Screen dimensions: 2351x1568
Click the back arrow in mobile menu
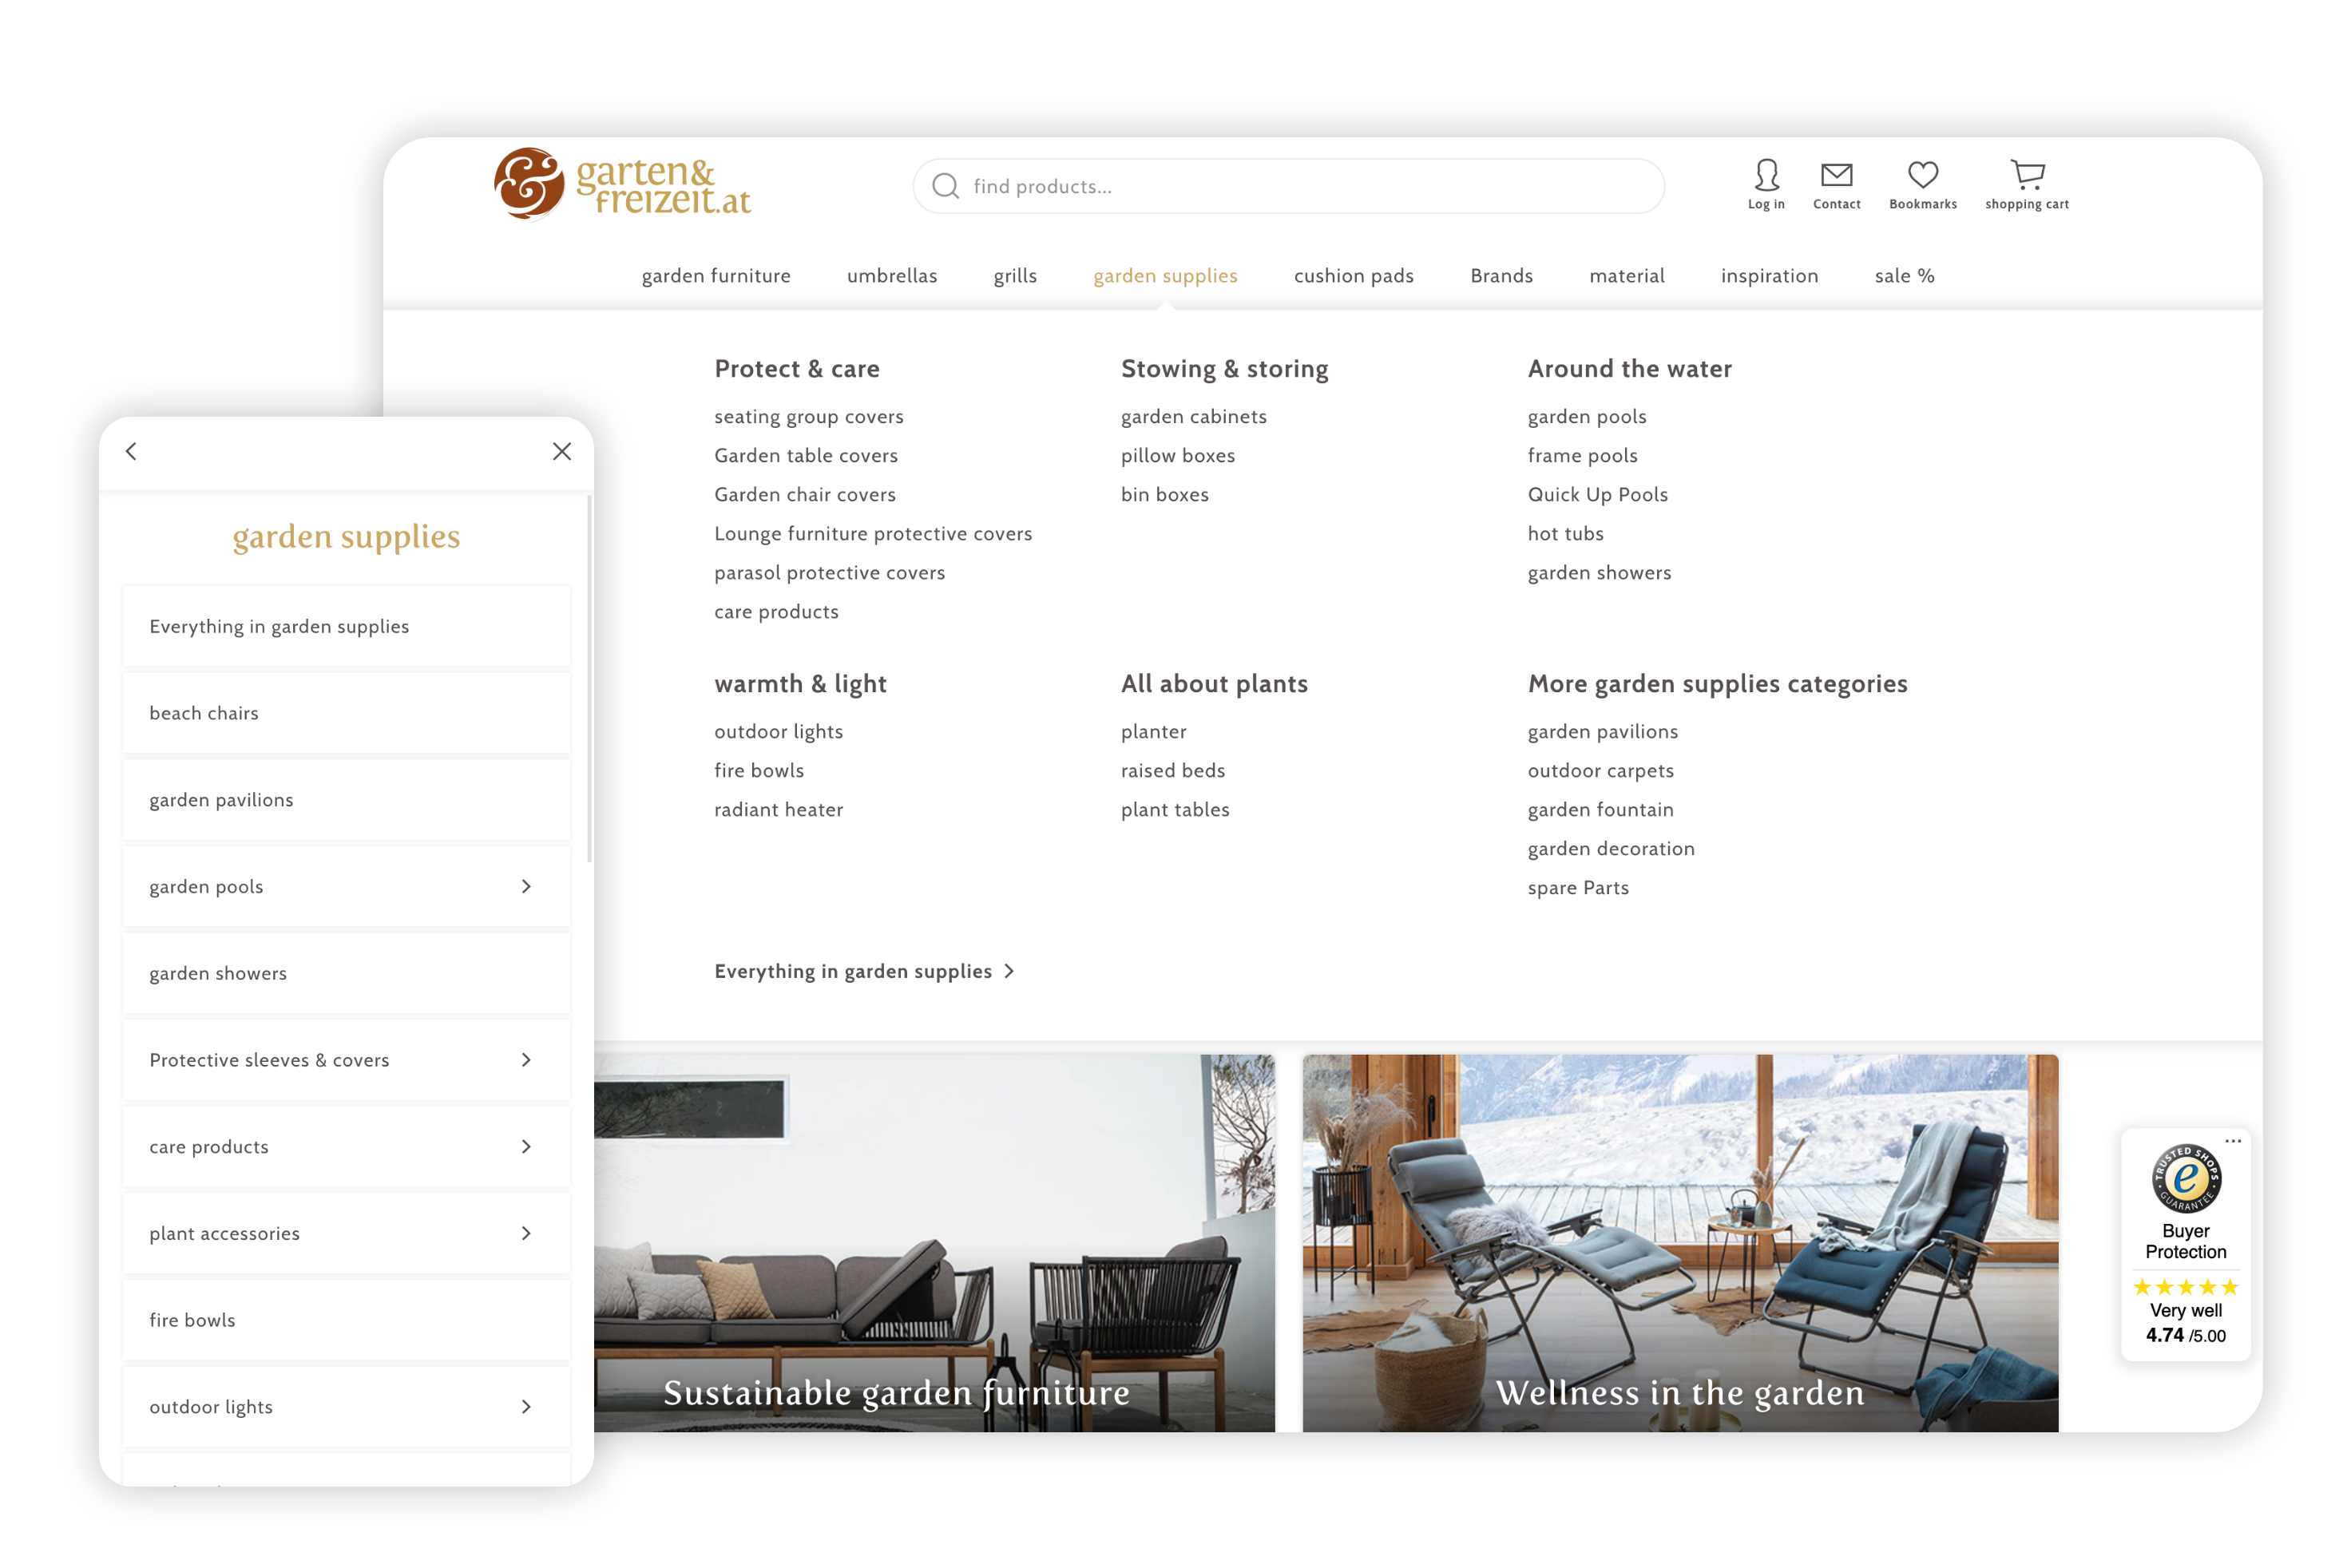pos(132,451)
